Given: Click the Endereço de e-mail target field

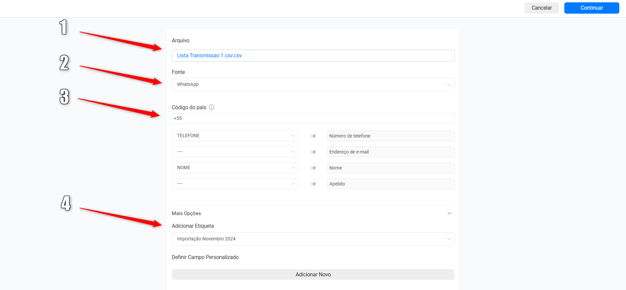Looking at the screenshot, I should [x=391, y=152].
